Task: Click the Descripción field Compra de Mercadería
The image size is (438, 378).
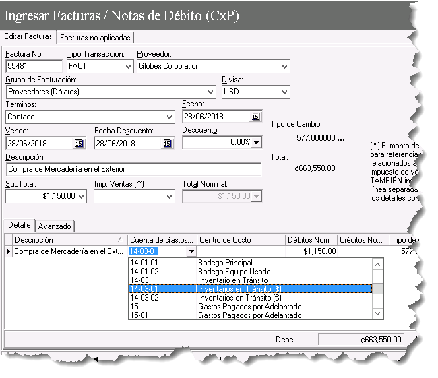Action: pyautogui.click(x=133, y=169)
